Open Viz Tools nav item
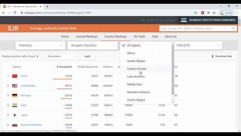 tap(139, 37)
